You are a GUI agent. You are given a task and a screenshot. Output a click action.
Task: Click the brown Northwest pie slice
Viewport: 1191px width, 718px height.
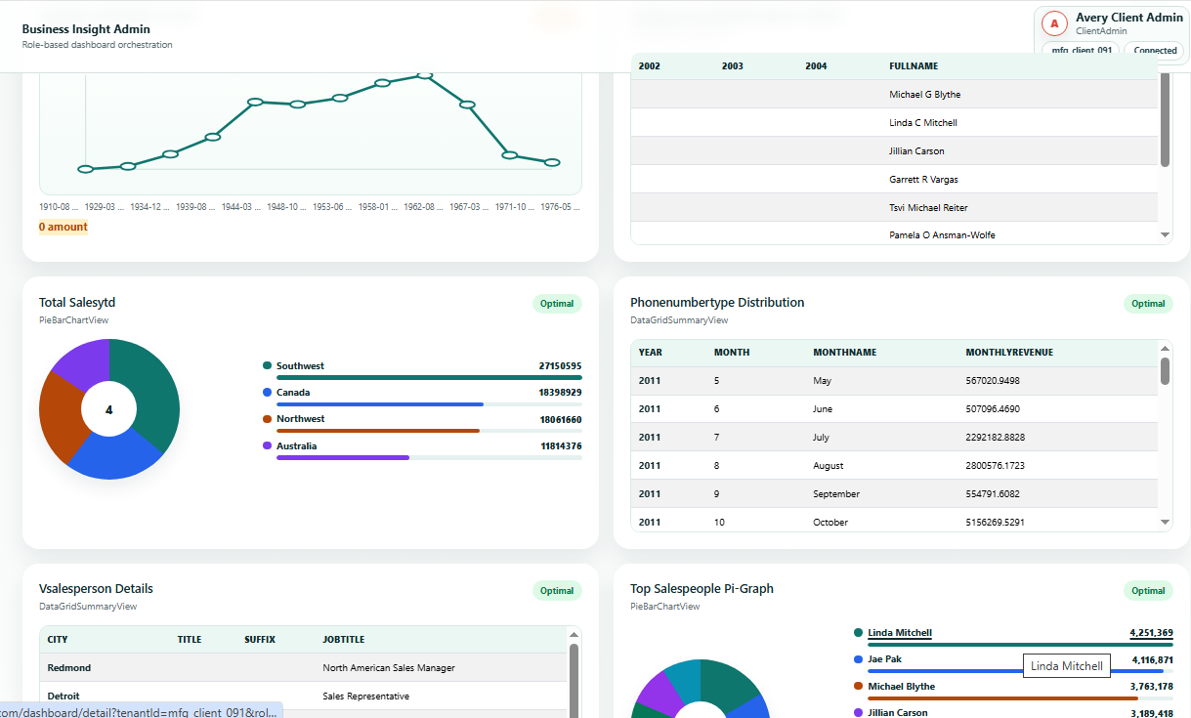pyautogui.click(x=58, y=417)
